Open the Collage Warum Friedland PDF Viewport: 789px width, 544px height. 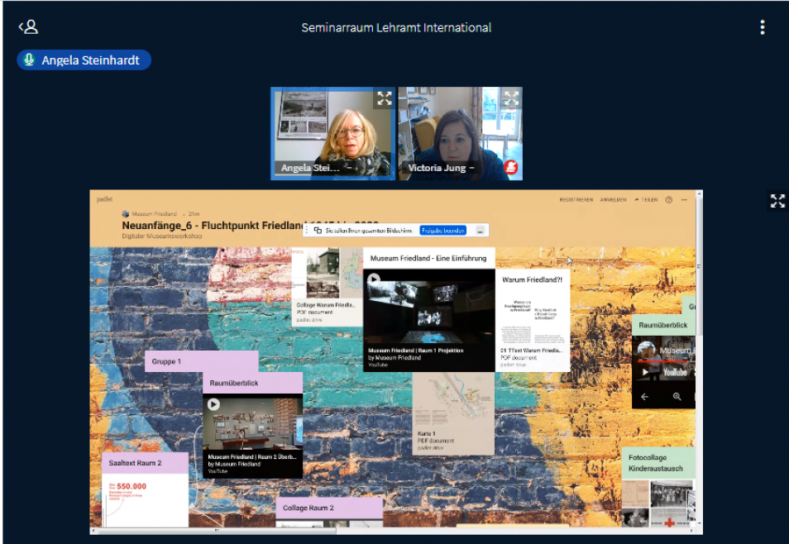coord(327,286)
